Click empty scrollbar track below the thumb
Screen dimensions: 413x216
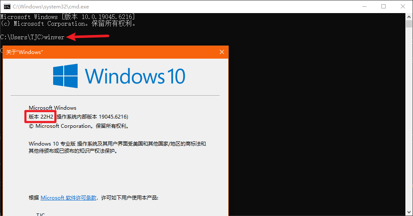[x=409, y=127]
